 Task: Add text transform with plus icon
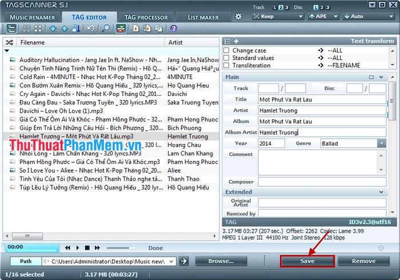[236, 41]
